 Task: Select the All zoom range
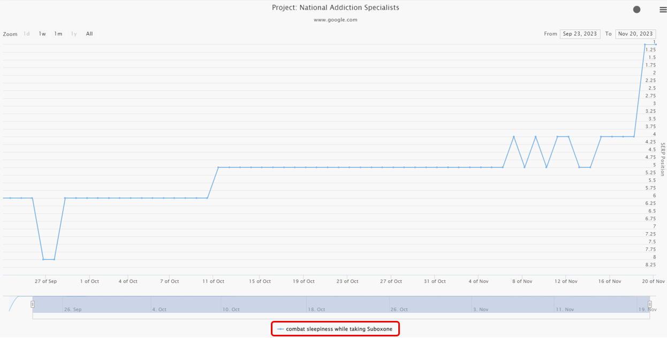(x=89, y=34)
